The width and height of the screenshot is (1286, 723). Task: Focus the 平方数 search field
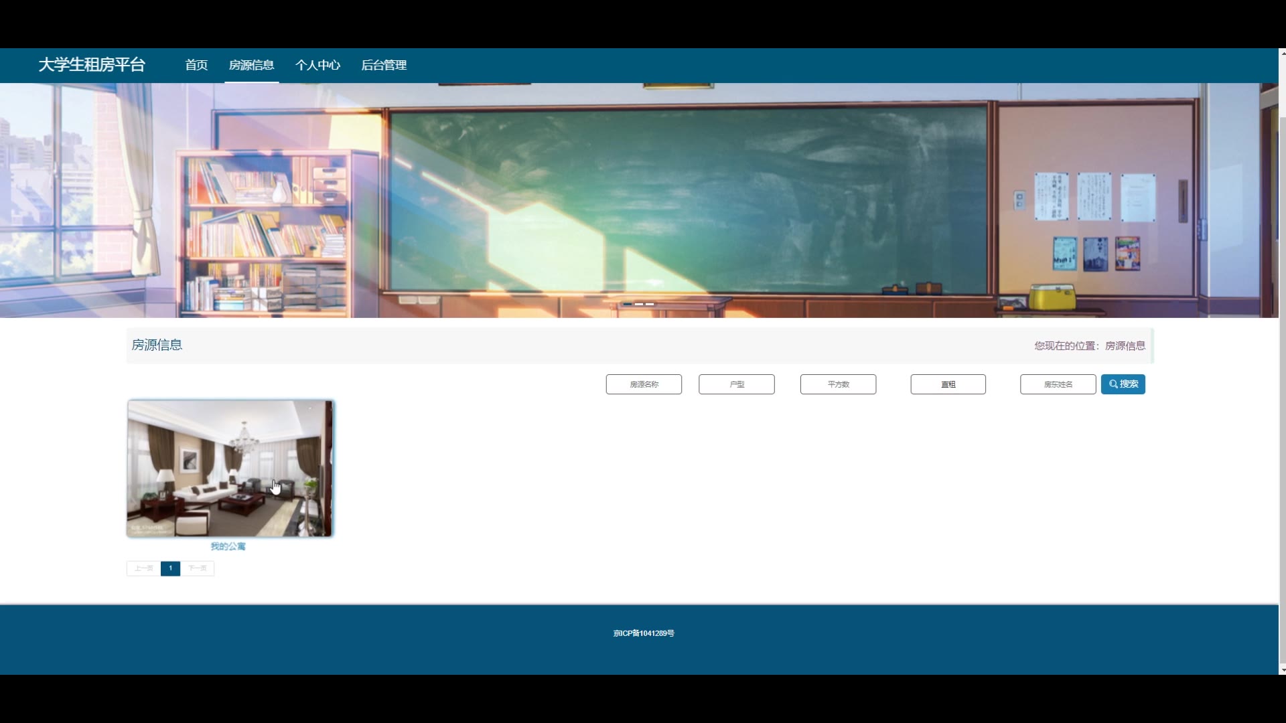pyautogui.click(x=838, y=384)
